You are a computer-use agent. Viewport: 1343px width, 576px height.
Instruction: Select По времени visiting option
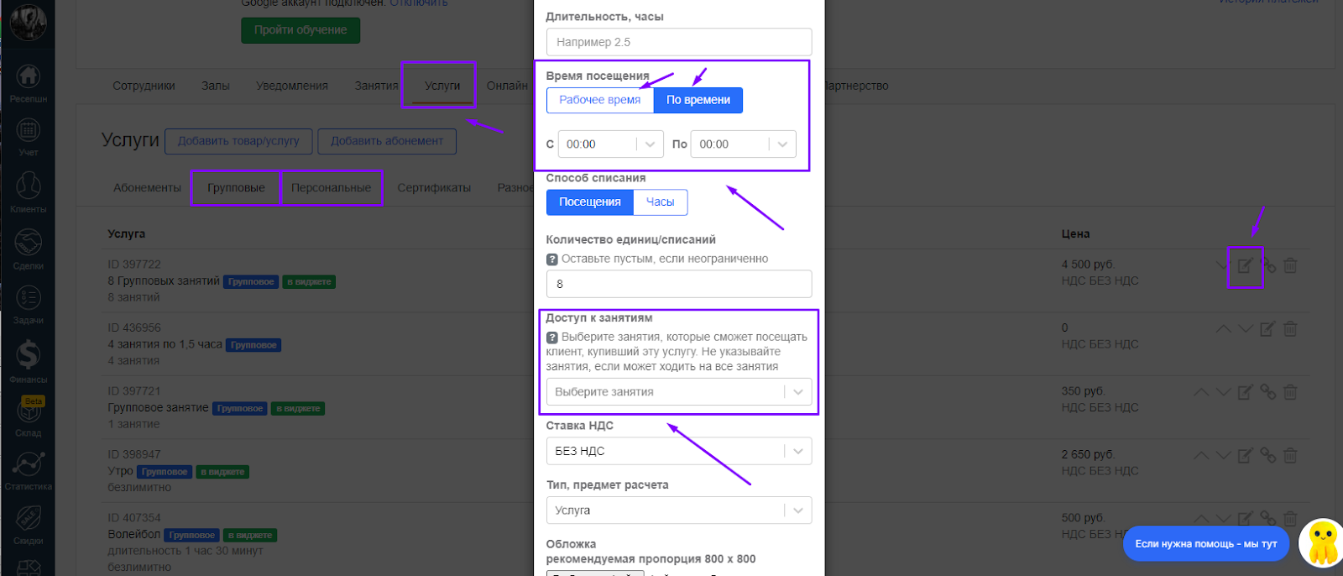click(698, 100)
